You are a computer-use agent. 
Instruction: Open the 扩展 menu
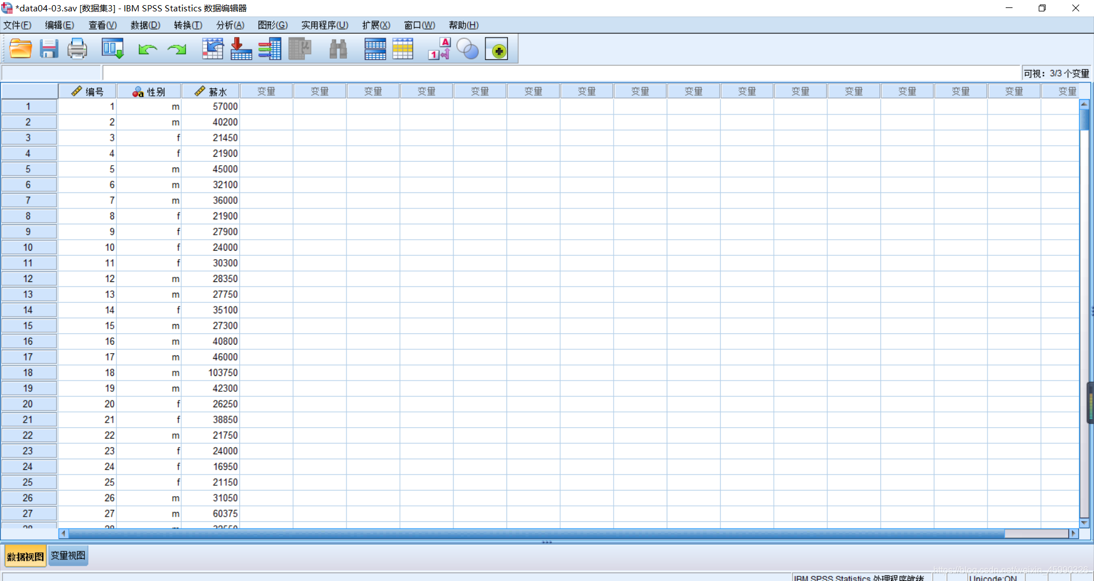pyautogui.click(x=376, y=25)
